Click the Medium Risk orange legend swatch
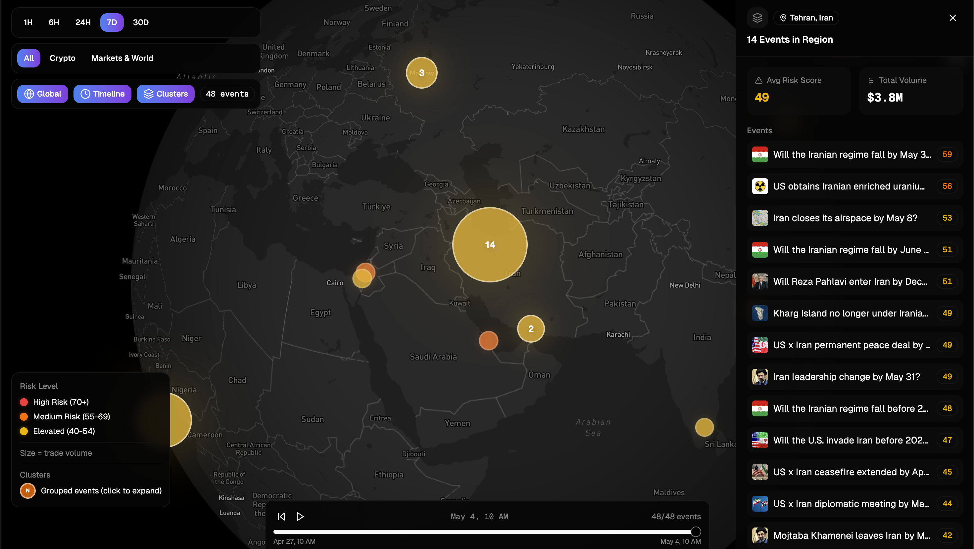The image size is (974, 549). coord(24,416)
